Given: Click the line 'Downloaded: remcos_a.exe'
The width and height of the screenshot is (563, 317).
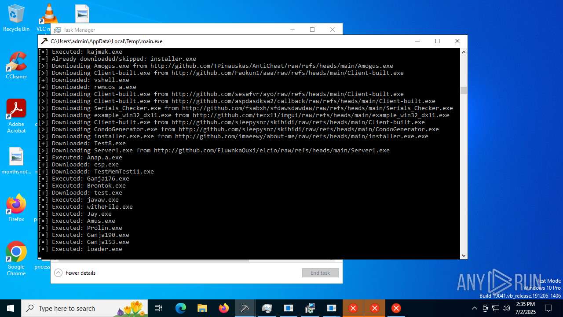Looking at the screenshot, I should 87,87.
